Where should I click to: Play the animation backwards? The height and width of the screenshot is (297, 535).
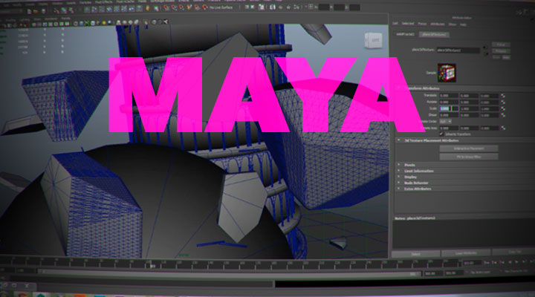(x=510, y=262)
